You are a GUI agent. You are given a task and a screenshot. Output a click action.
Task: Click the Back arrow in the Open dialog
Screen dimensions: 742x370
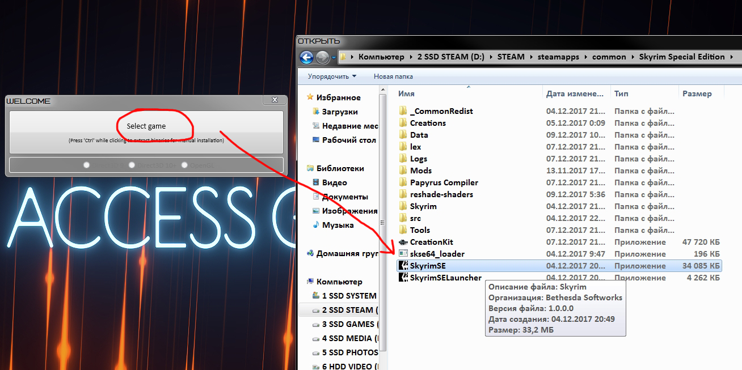307,57
